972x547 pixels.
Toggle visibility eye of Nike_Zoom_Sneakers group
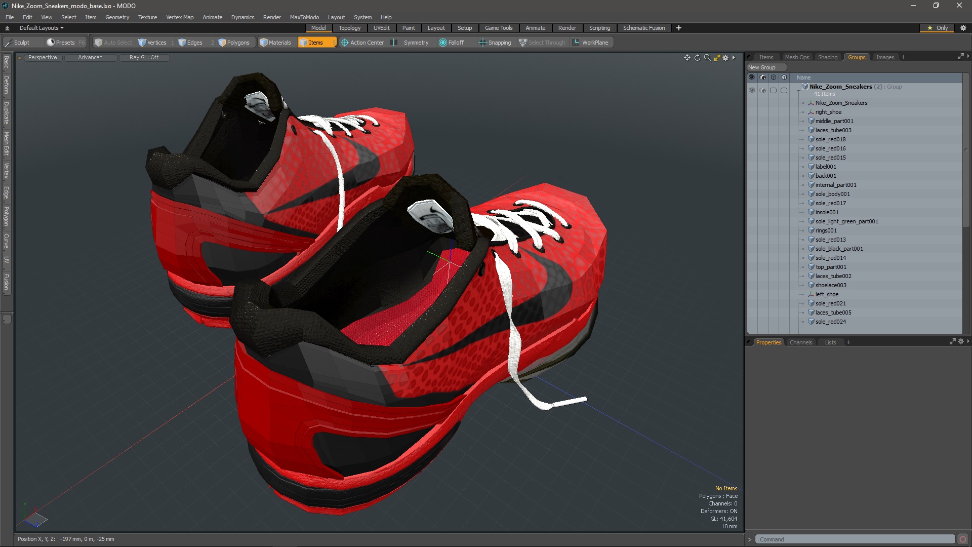coord(752,90)
